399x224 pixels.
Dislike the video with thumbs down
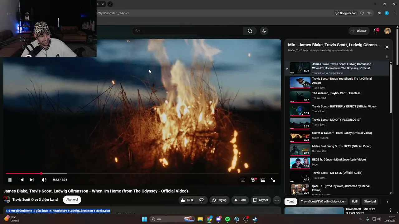(x=201, y=200)
